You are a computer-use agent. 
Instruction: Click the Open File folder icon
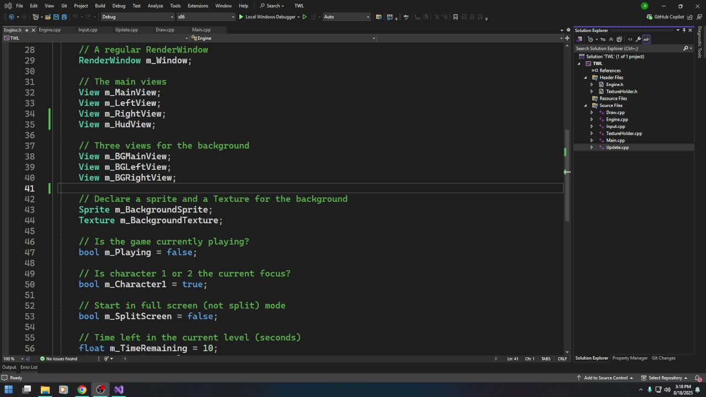tap(48, 17)
